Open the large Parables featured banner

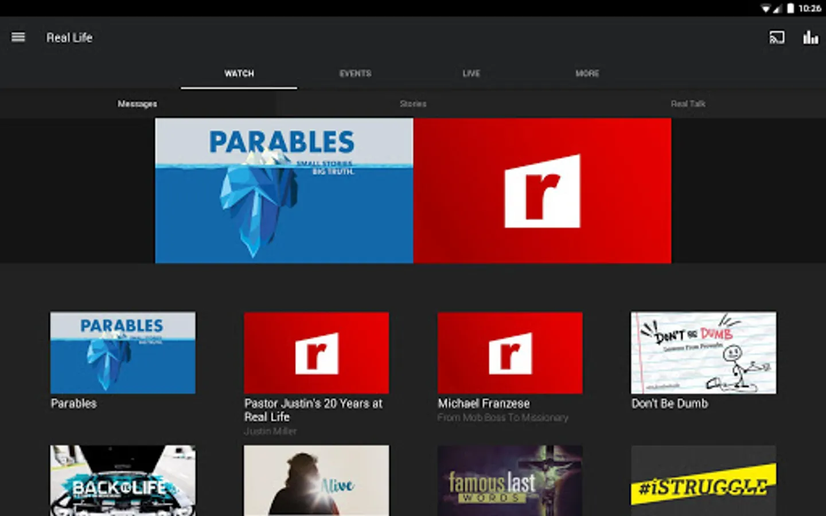284,191
